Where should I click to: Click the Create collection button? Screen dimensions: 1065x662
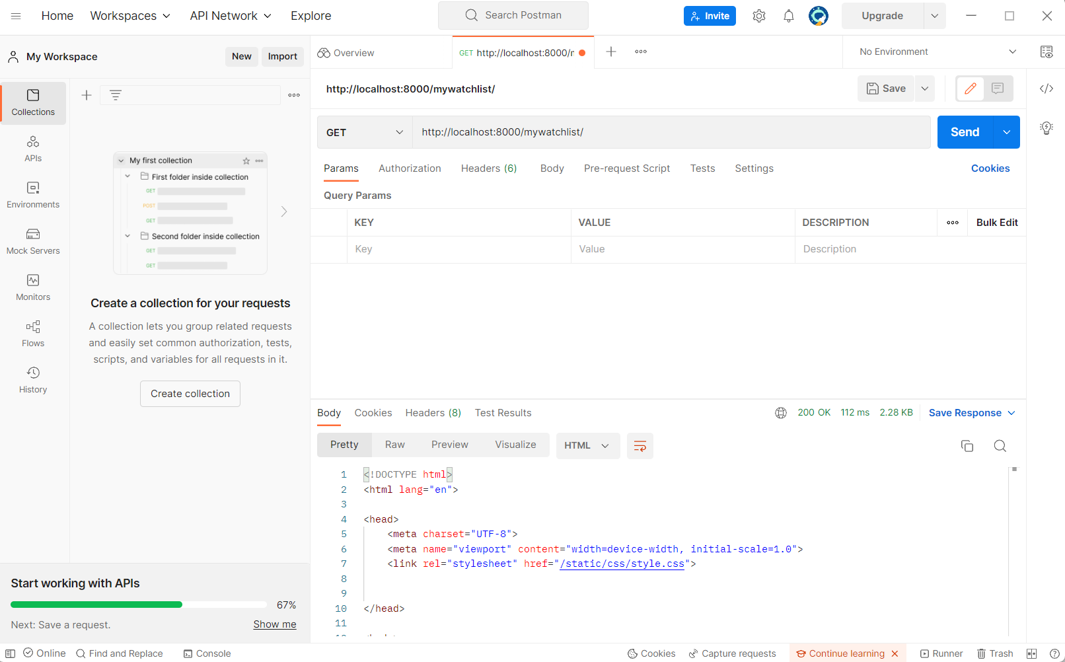click(x=190, y=393)
